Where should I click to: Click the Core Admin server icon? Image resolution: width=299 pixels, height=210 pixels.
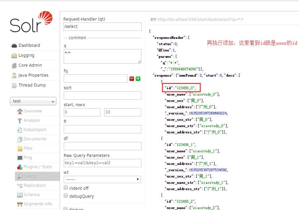point(14,66)
